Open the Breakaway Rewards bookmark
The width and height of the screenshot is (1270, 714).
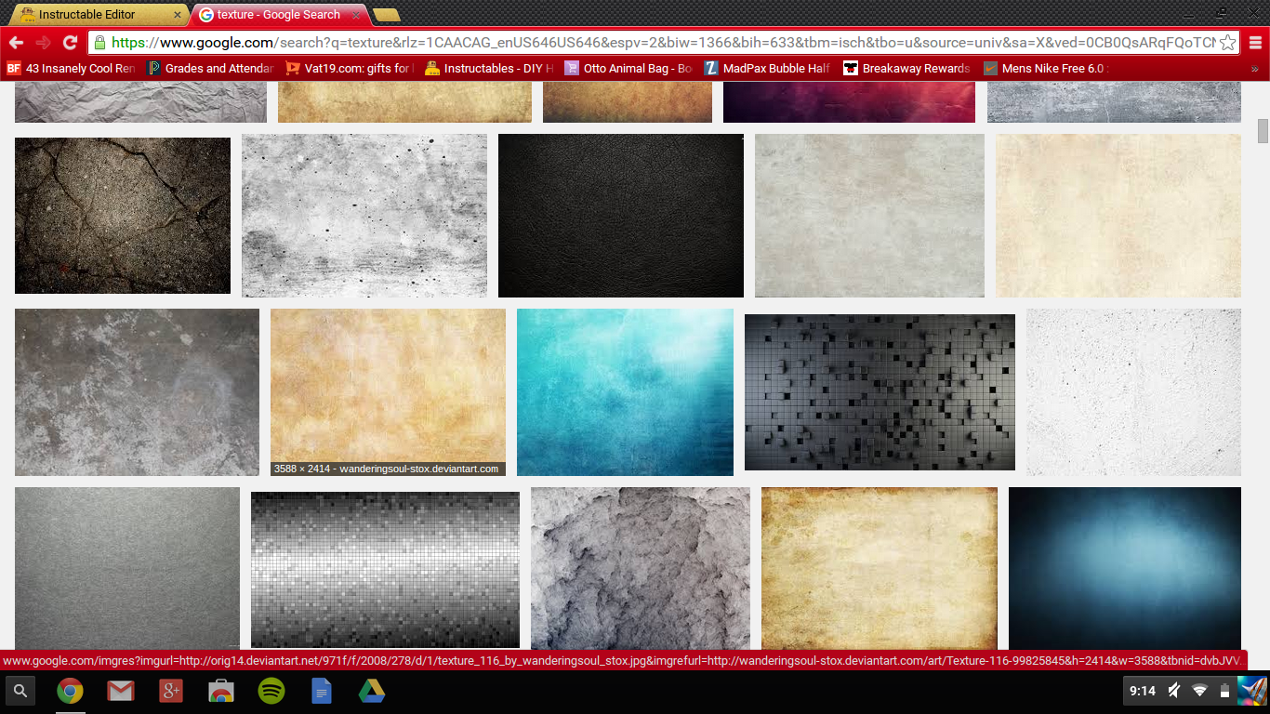point(907,69)
